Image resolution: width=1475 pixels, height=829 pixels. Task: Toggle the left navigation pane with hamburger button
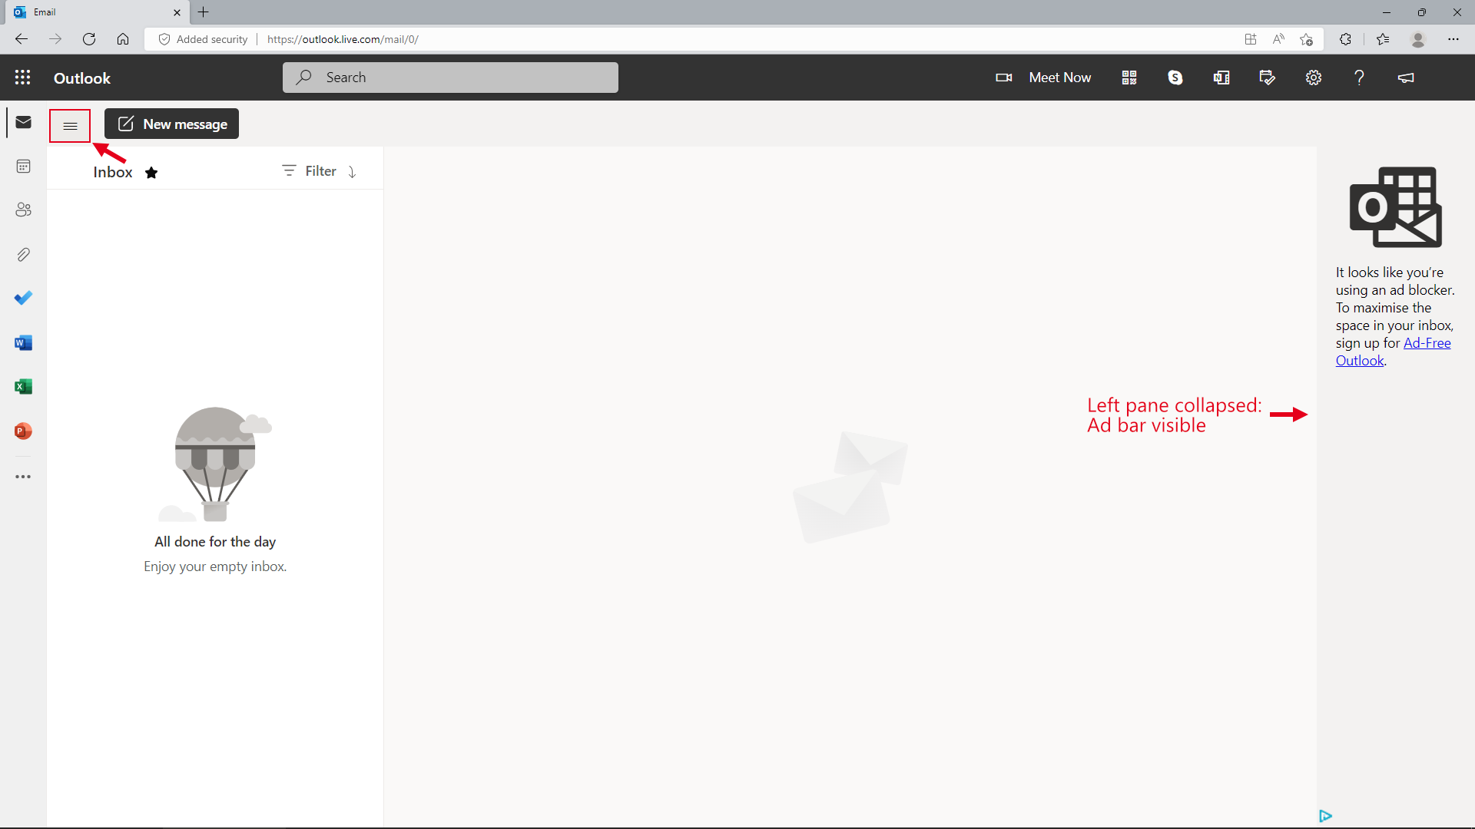pos(70,125)
